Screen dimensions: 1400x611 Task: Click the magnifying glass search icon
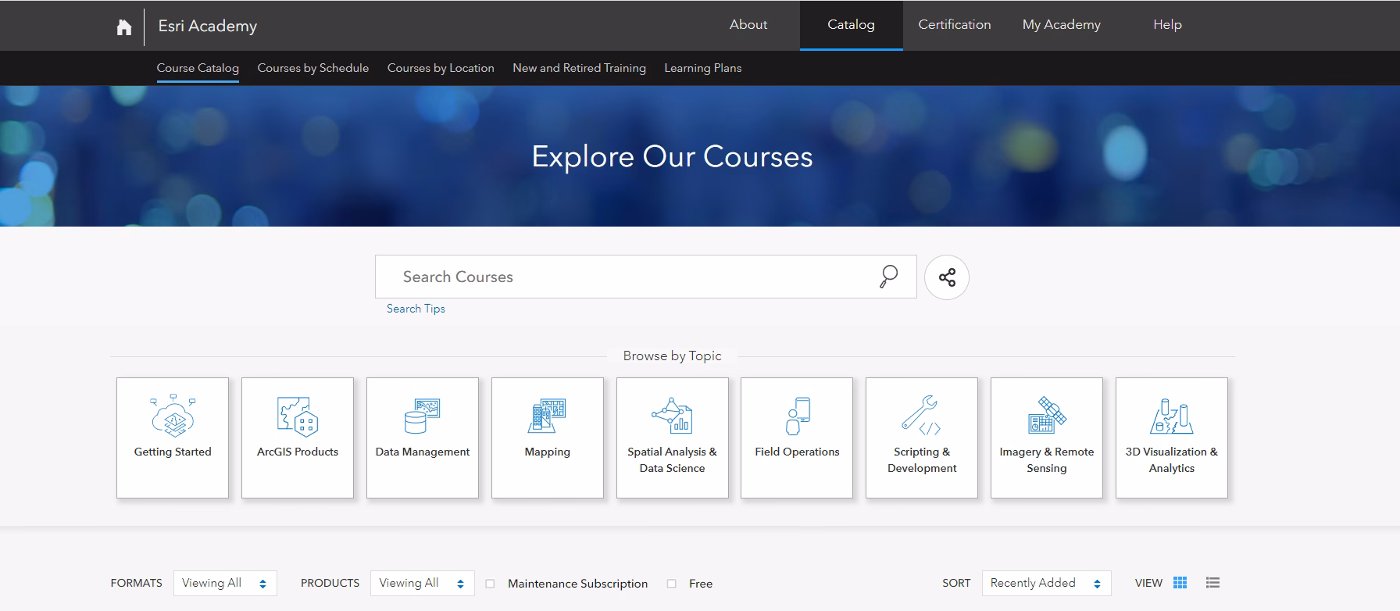(888, 277)
